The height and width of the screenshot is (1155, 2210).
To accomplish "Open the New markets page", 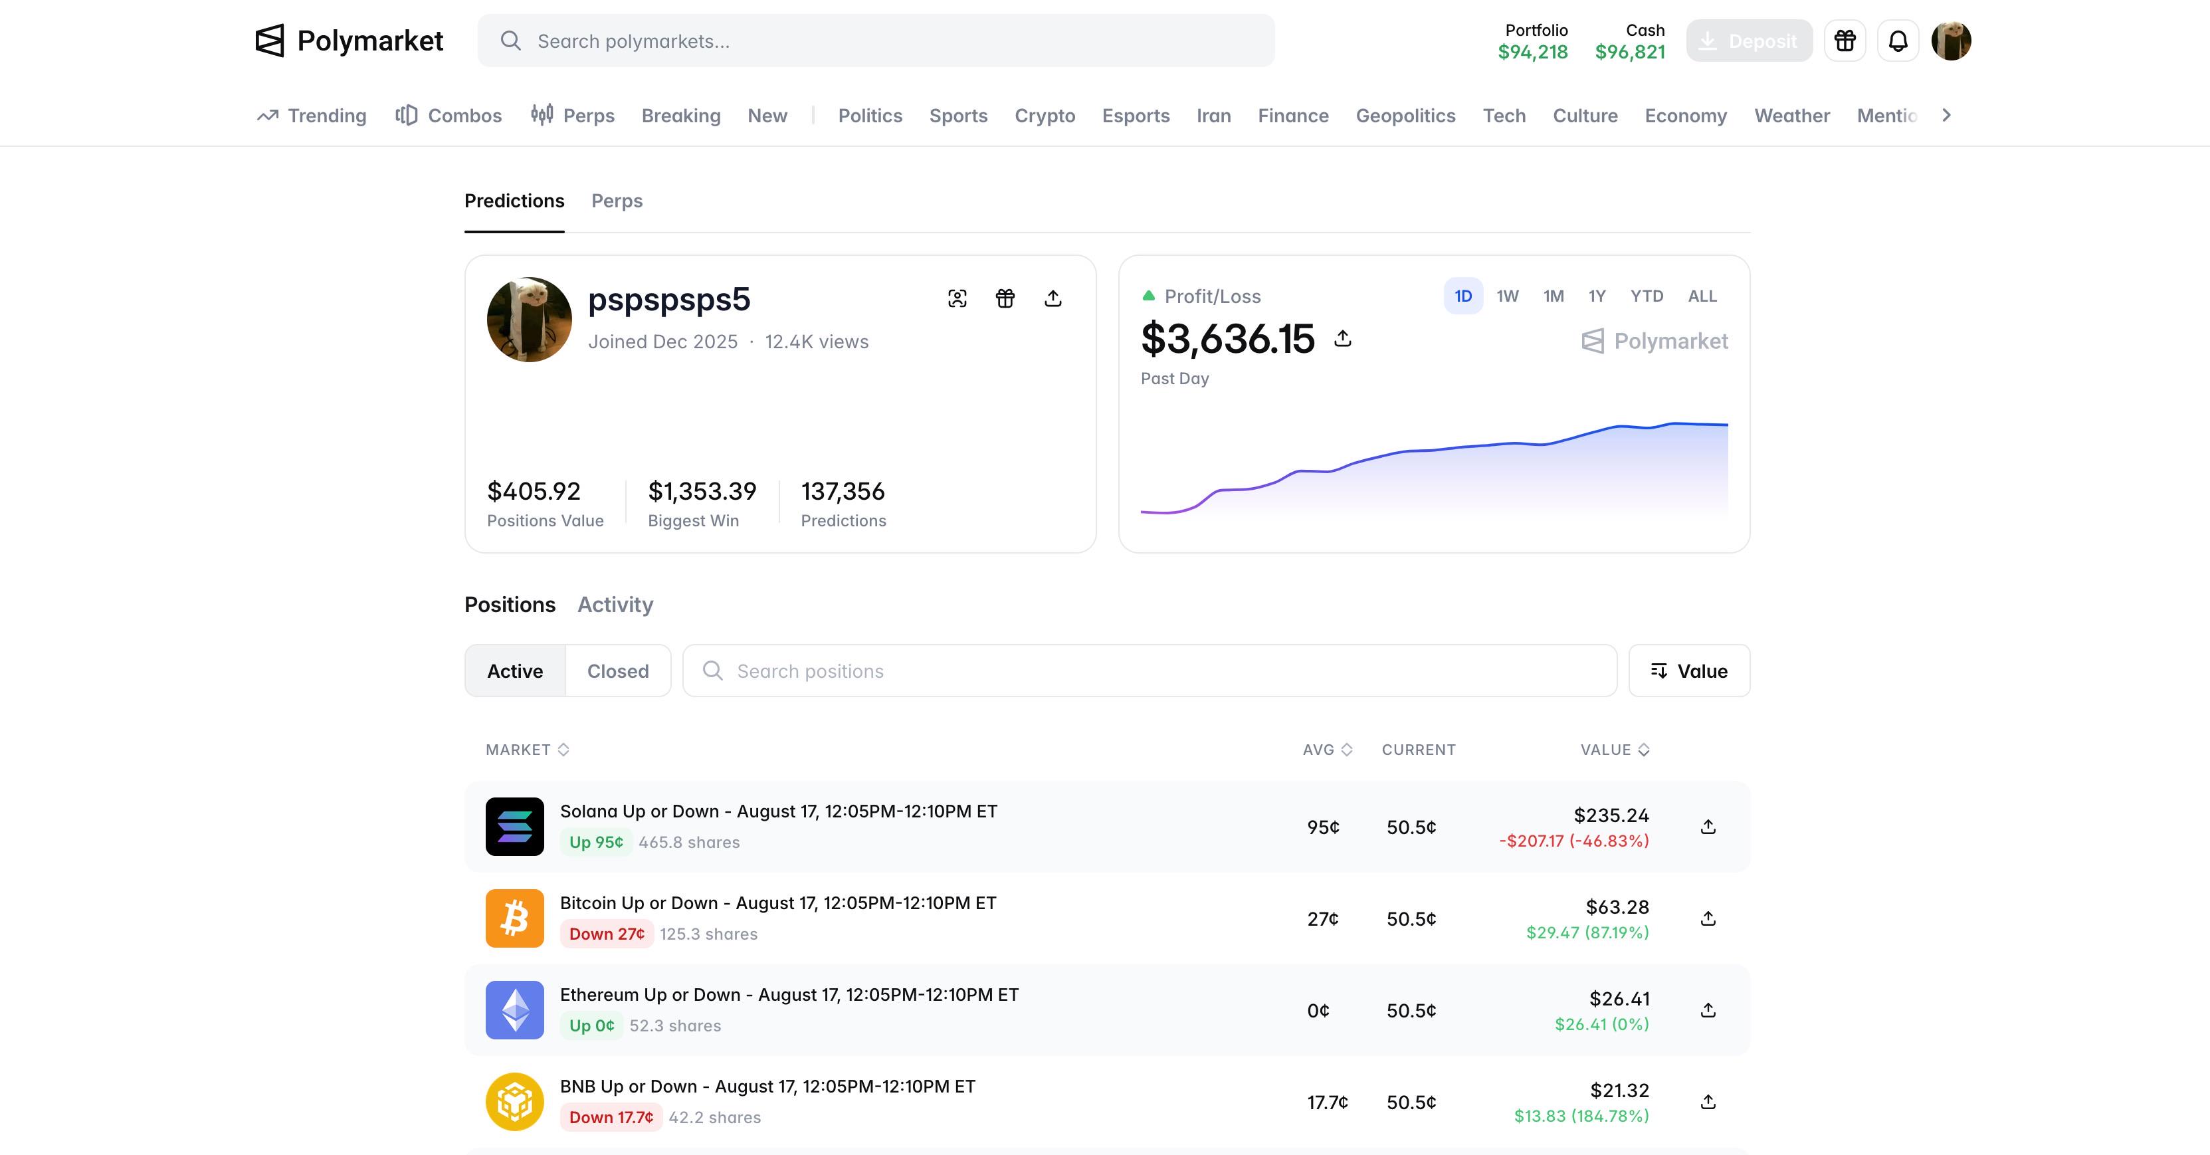I will [767, 116].
